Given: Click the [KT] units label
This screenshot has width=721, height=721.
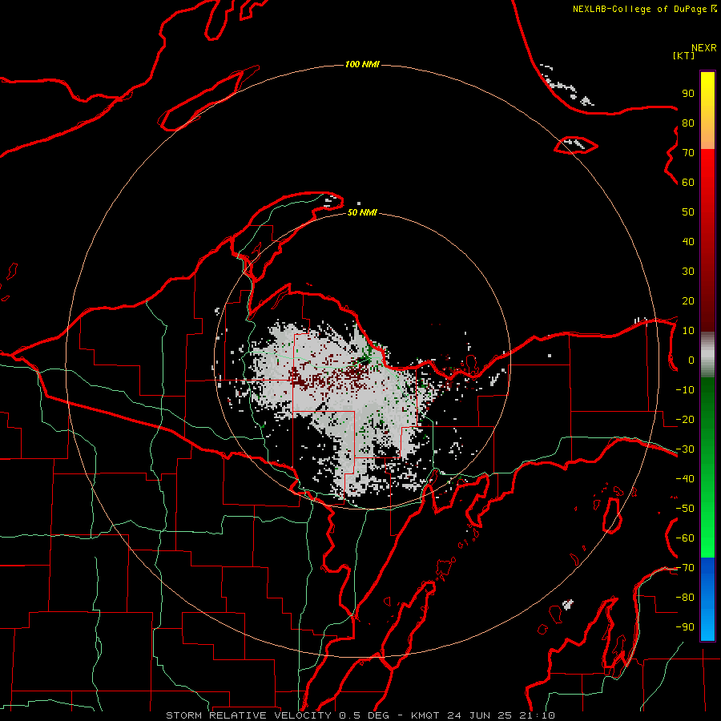Looking at the screenshot, I should (684, 55).
